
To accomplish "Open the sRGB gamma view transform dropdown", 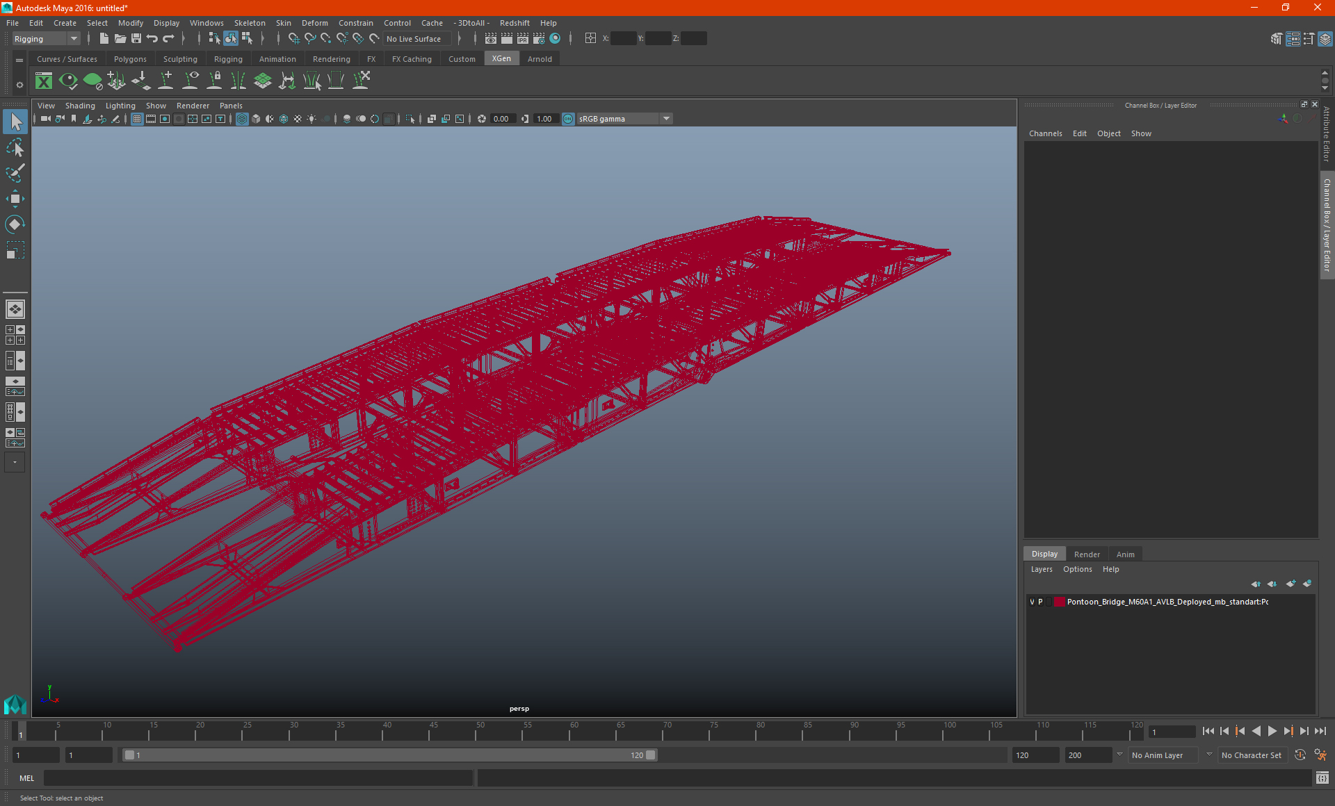I will (624, 119).
